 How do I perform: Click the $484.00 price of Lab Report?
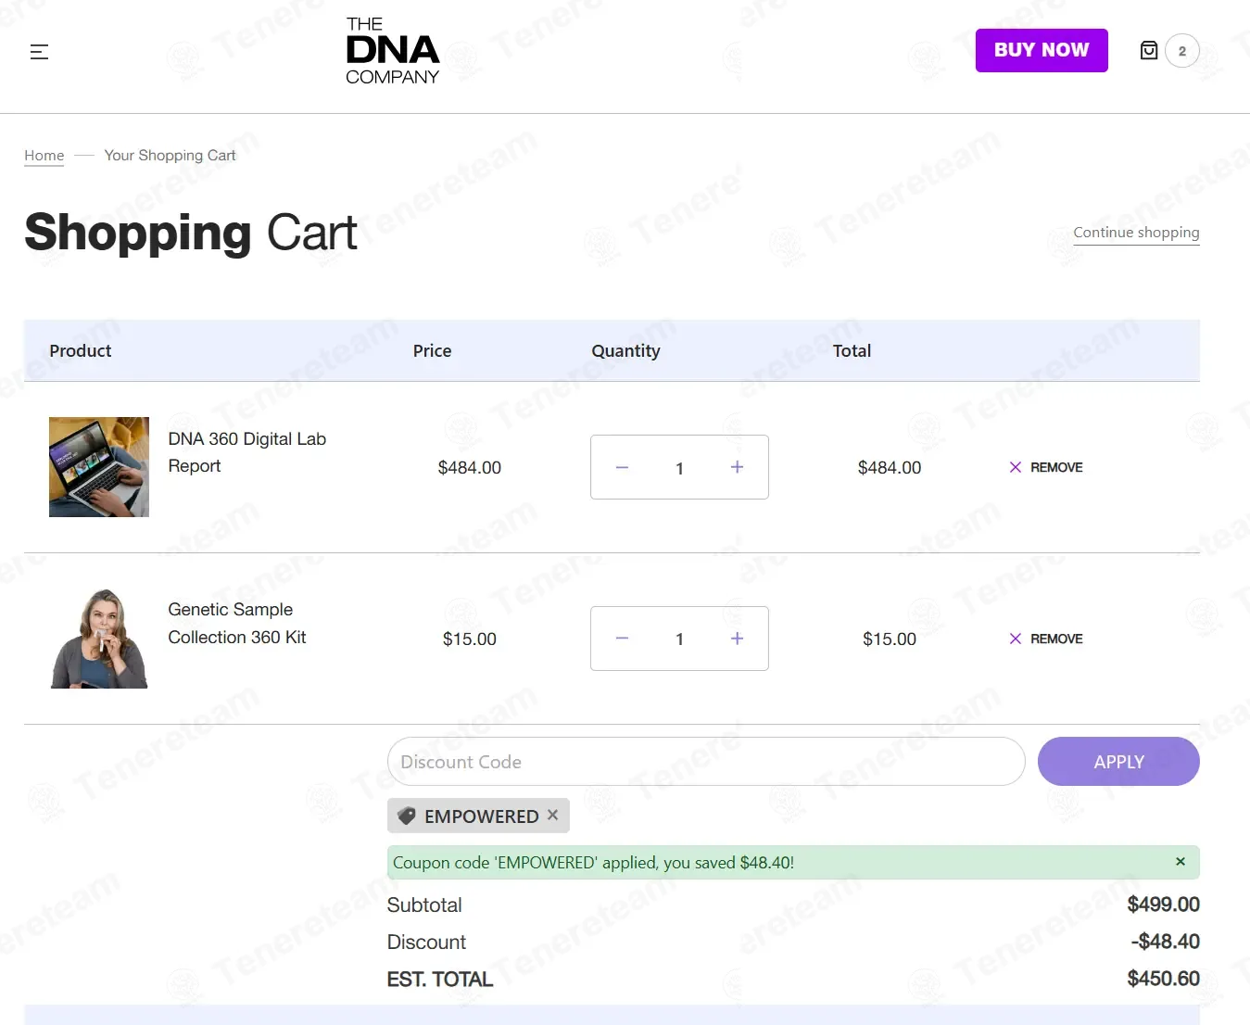click(x=470, y=468)
